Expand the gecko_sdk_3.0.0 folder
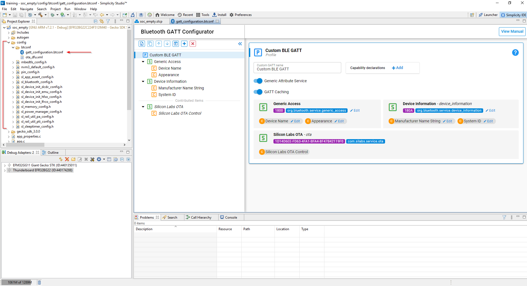 click(x=9, y=132)
